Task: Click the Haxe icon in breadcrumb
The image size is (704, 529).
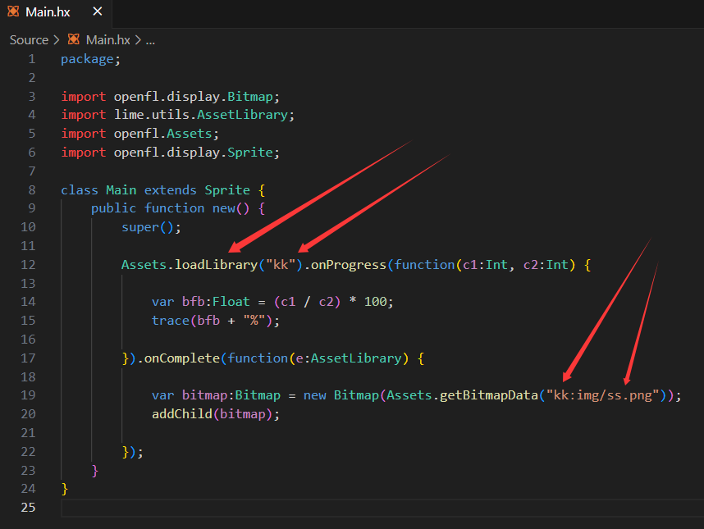Action: tap(74, 39)
